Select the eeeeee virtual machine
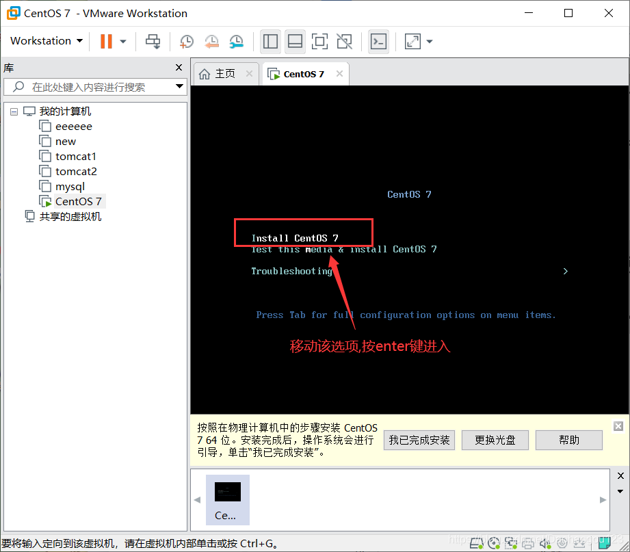Viewport: 630px width, 552px height. [x=66, y=127]
